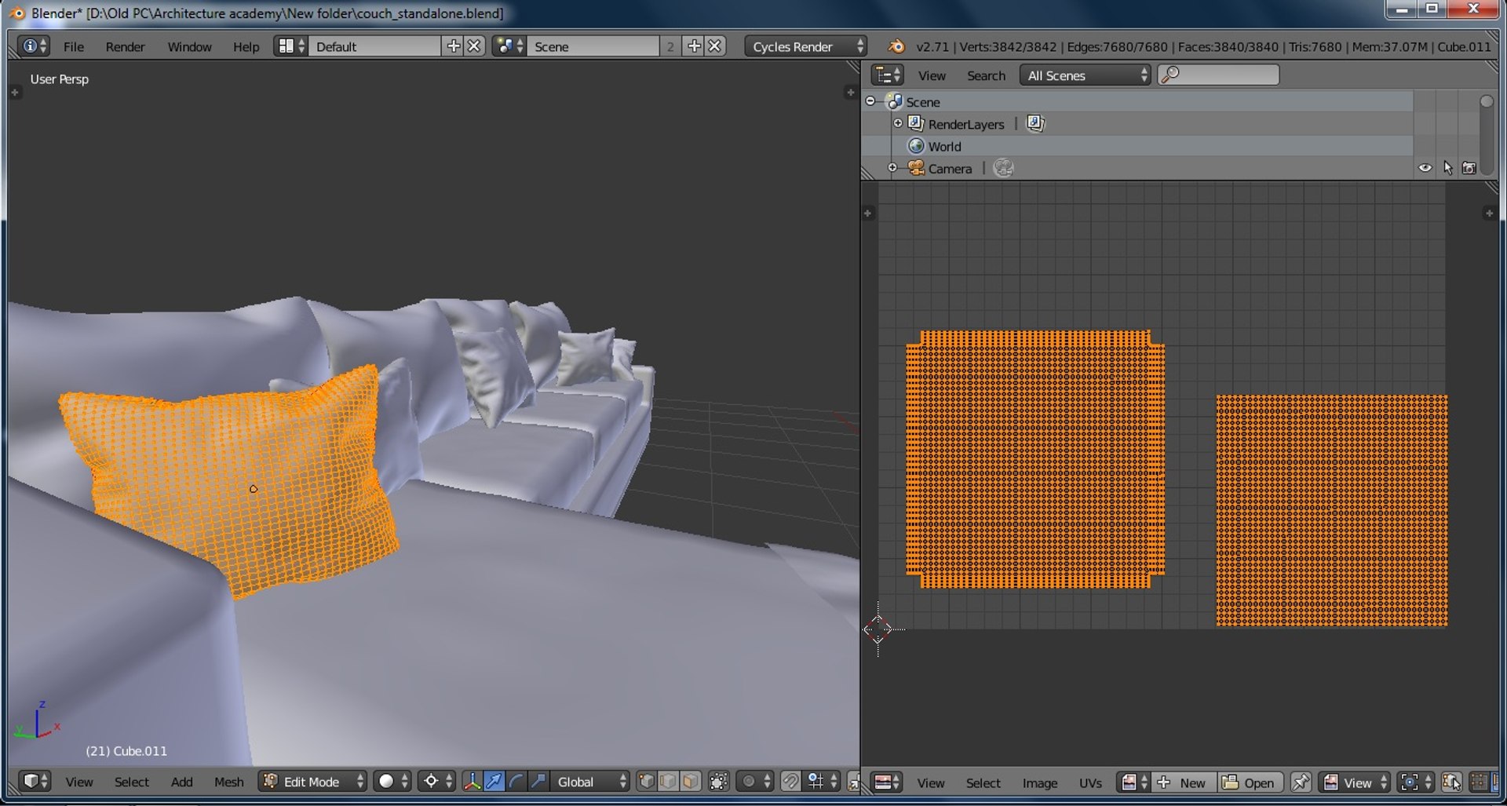
Task: Click the 3D manipulator axis toggle icon
Action: pyautogui.click(x=473, y=782)
